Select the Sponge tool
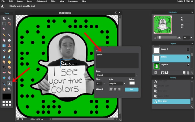The image size is (195, 122). (9, 62)
